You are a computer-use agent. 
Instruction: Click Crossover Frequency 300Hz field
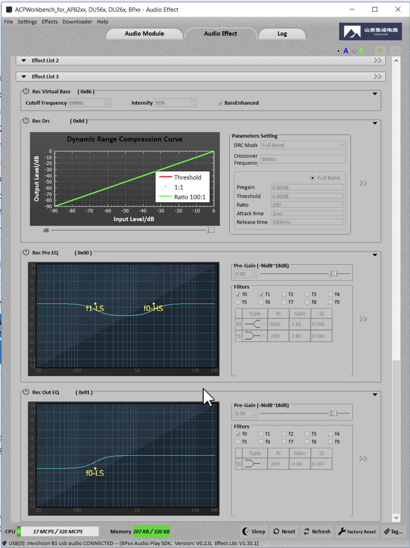(303, 159)
